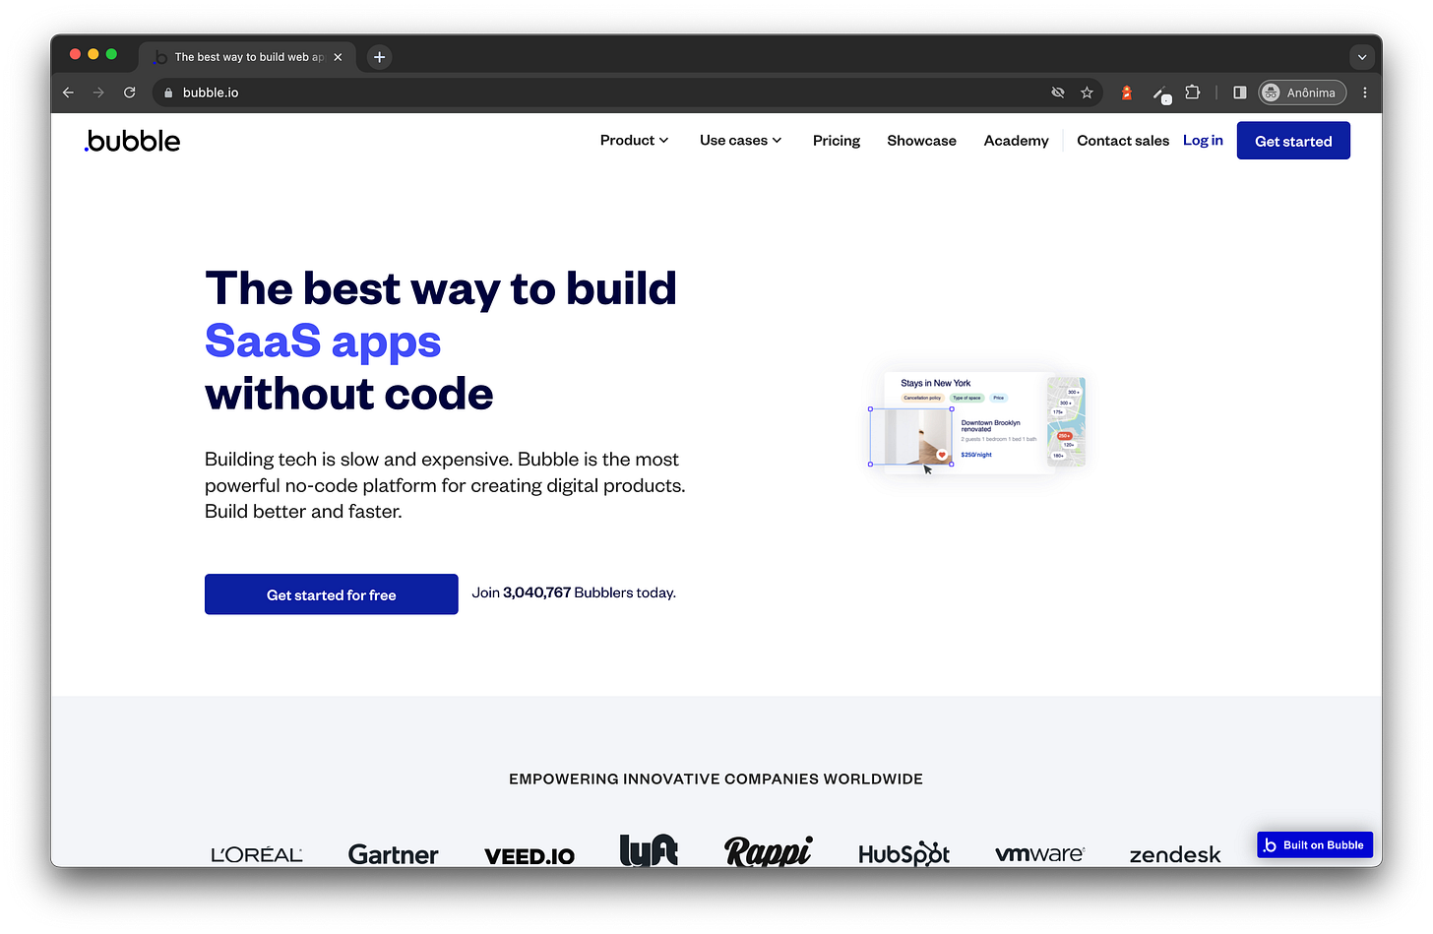Click the '3,040,767' Bubblers count text
Image resolution: width=1433 pixels, height=934 pixels.
(x=537, y=592)
